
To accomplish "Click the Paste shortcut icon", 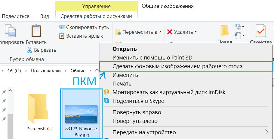I will [62, 36].
